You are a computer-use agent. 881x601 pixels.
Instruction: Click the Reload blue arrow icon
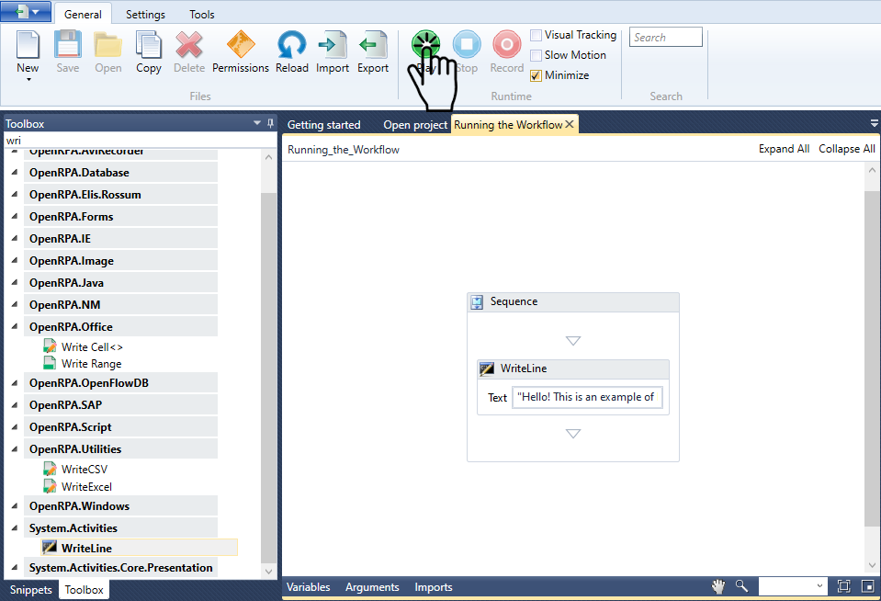(x=291, y=44)
